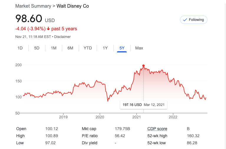
Task: Show the Max time range chart
Action: 139,48
